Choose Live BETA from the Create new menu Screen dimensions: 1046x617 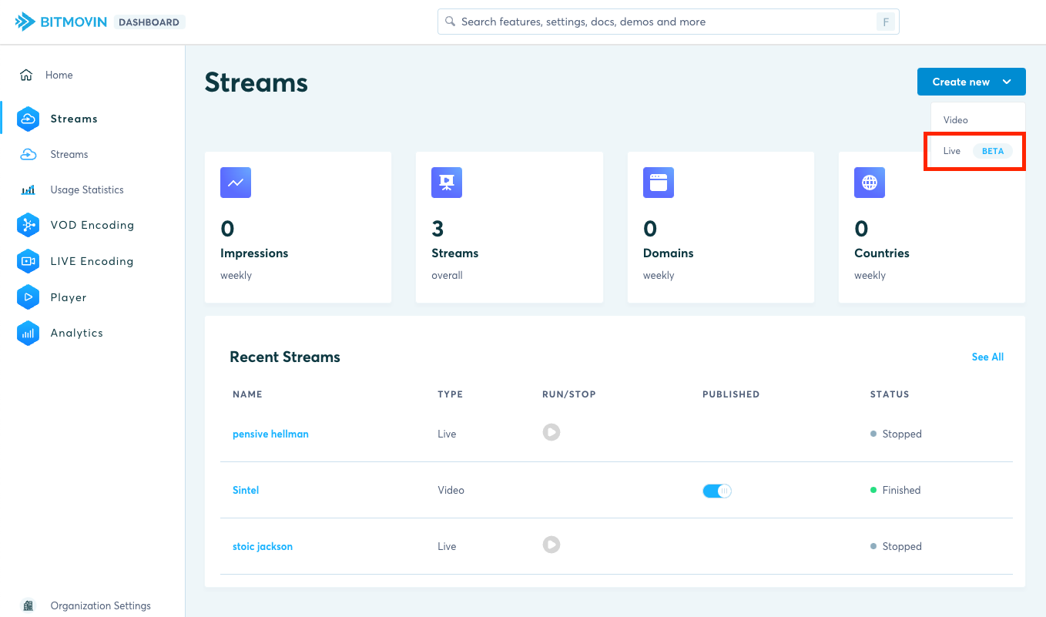[974, 151]
